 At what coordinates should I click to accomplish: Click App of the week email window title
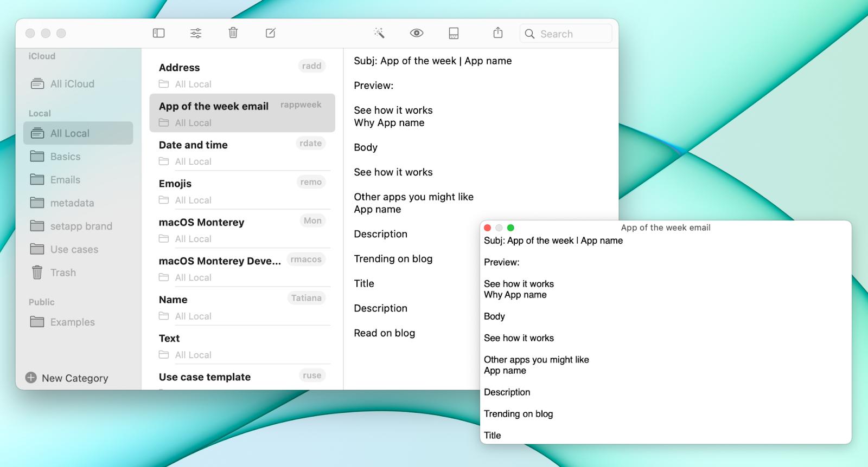tap(666, 228)
